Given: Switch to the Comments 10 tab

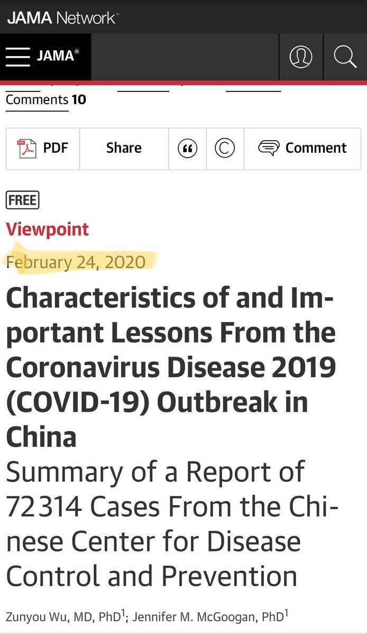Looking at the screenshot, I should pos(45,99).
